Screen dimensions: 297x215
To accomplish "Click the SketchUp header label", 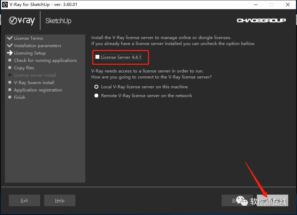I will tap(58, 21).
